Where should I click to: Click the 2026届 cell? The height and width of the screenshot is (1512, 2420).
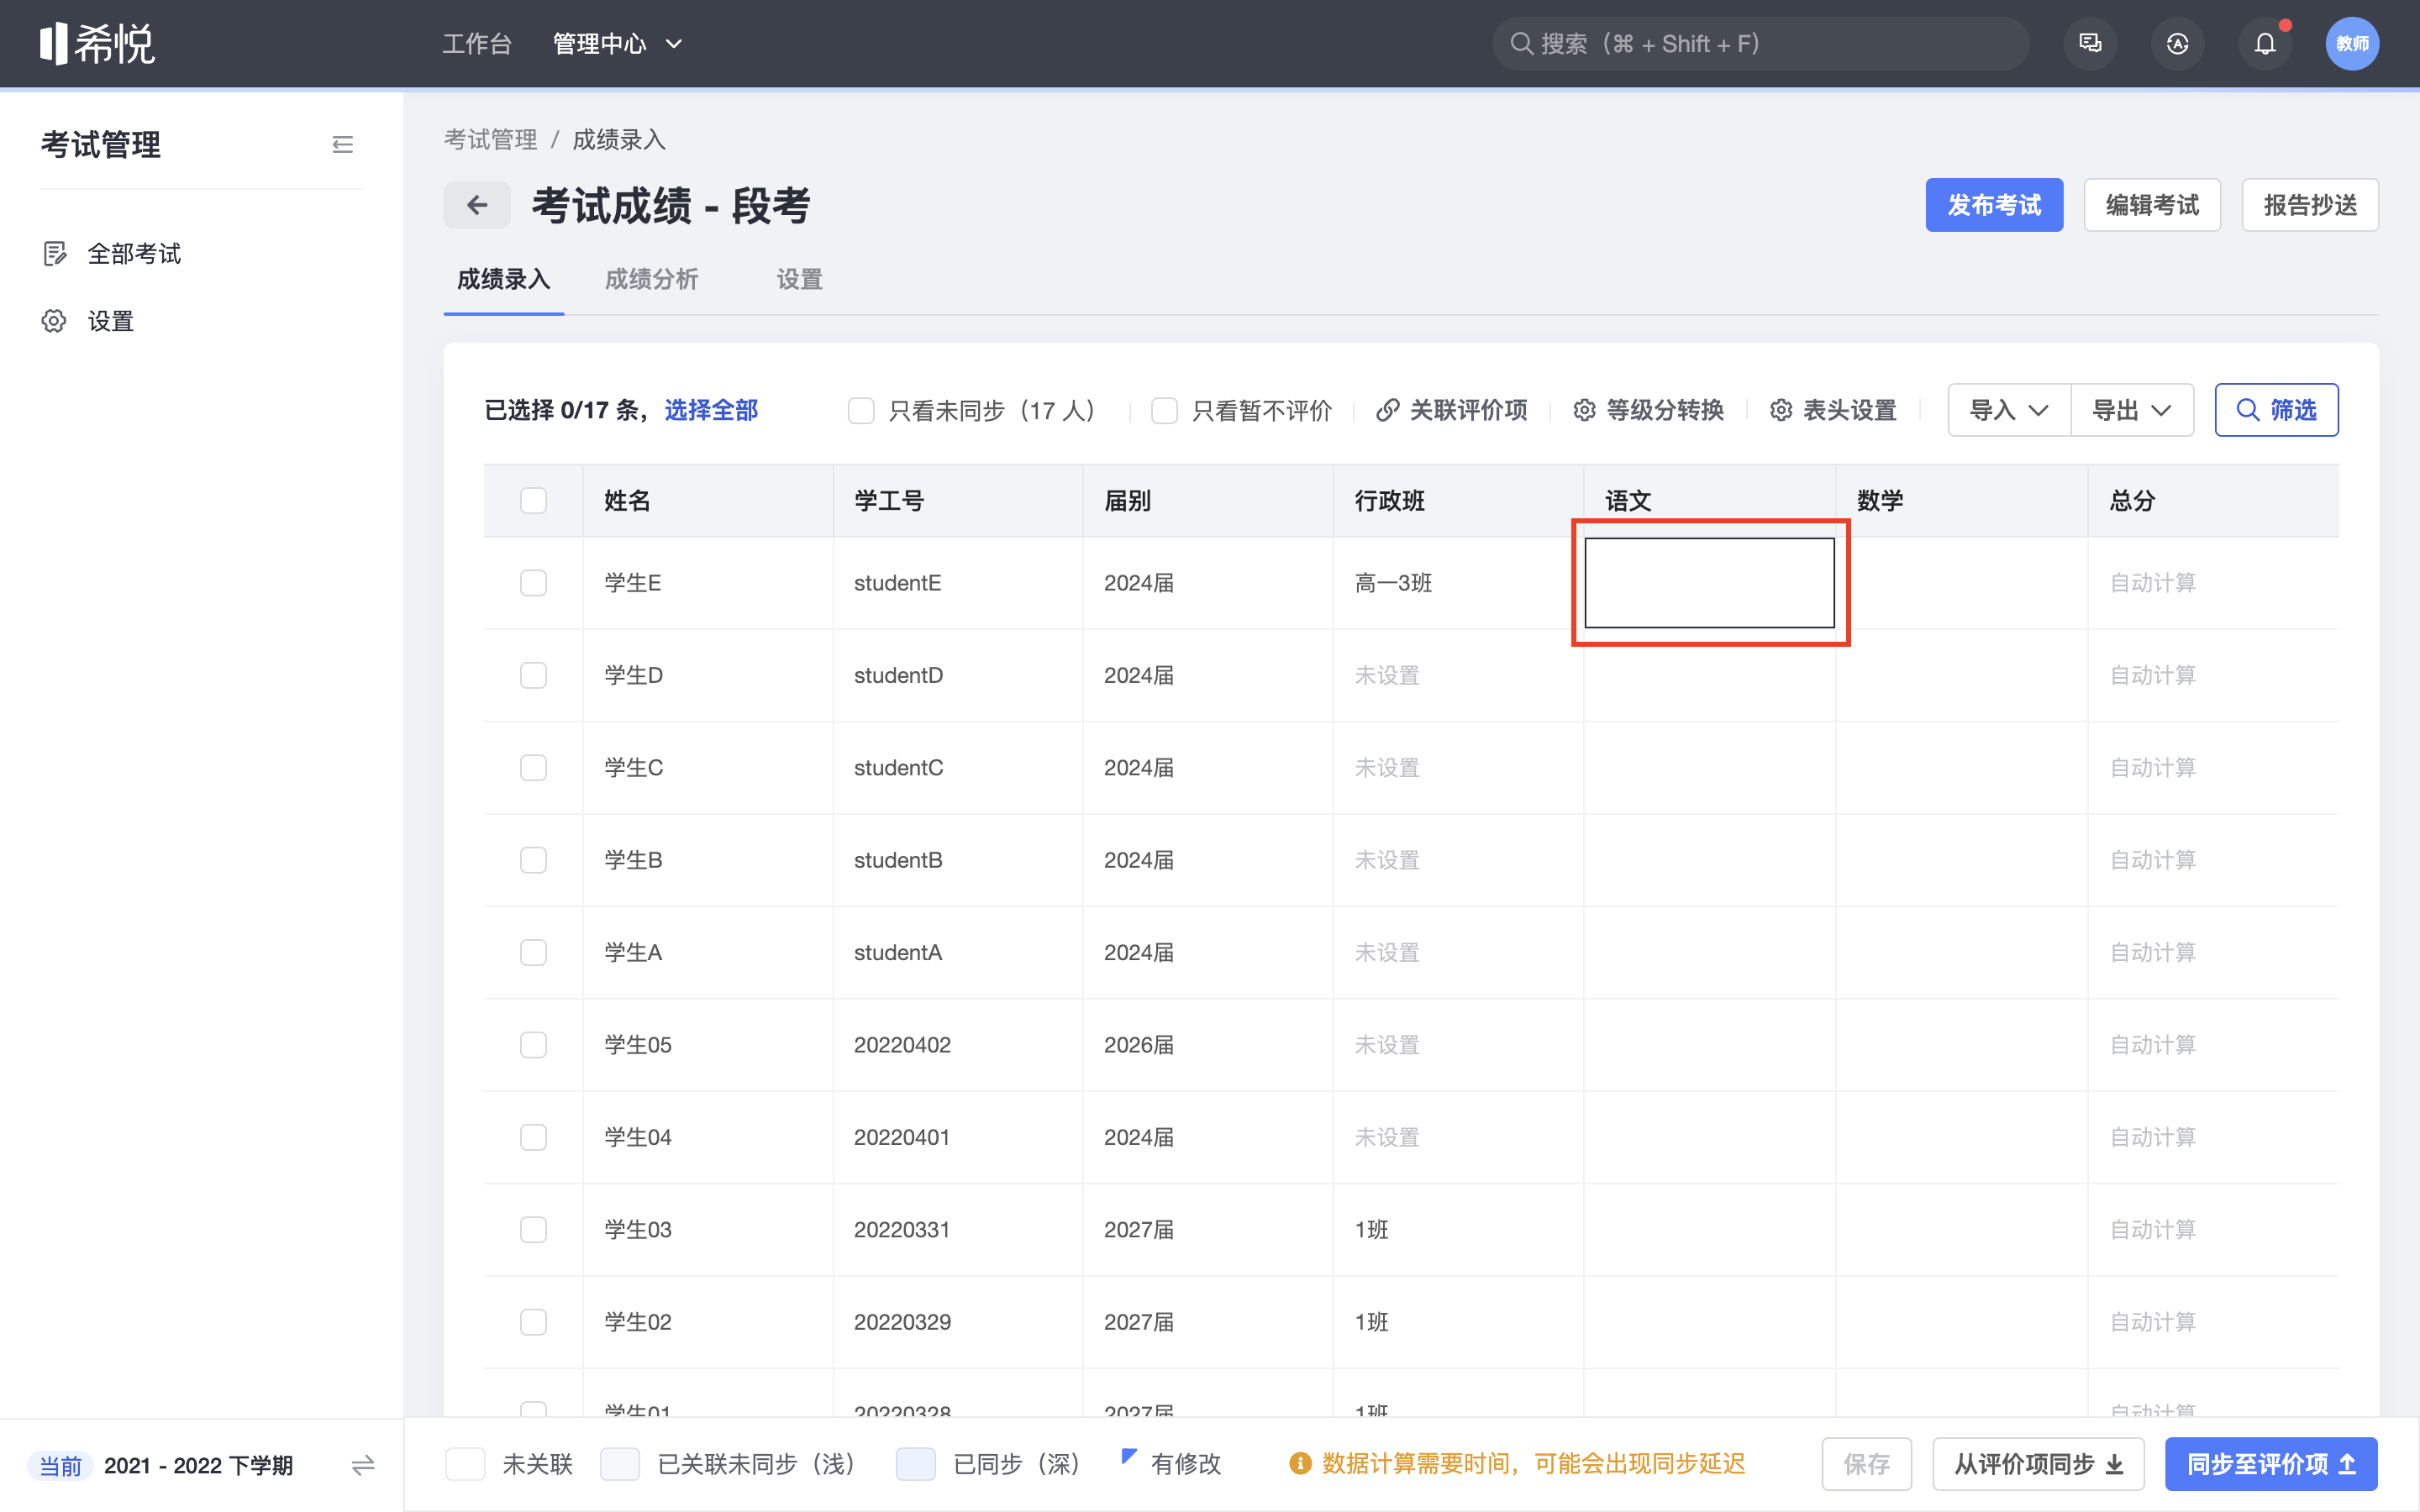pyautogui.click(x=1208, y=1045)
